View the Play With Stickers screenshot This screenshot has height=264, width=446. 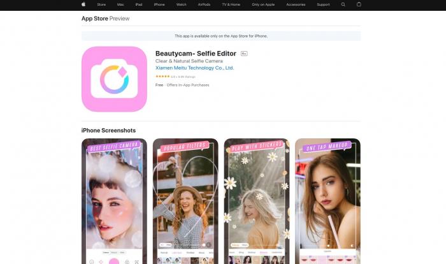(257, 201)
